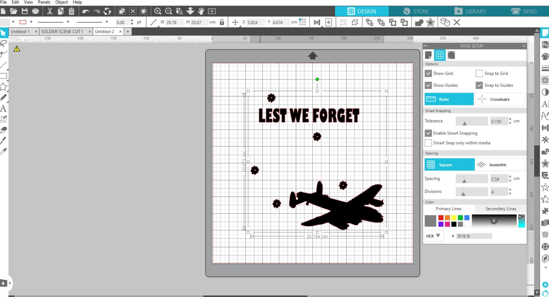Select the Eraser tool

[x=3, y=130]
